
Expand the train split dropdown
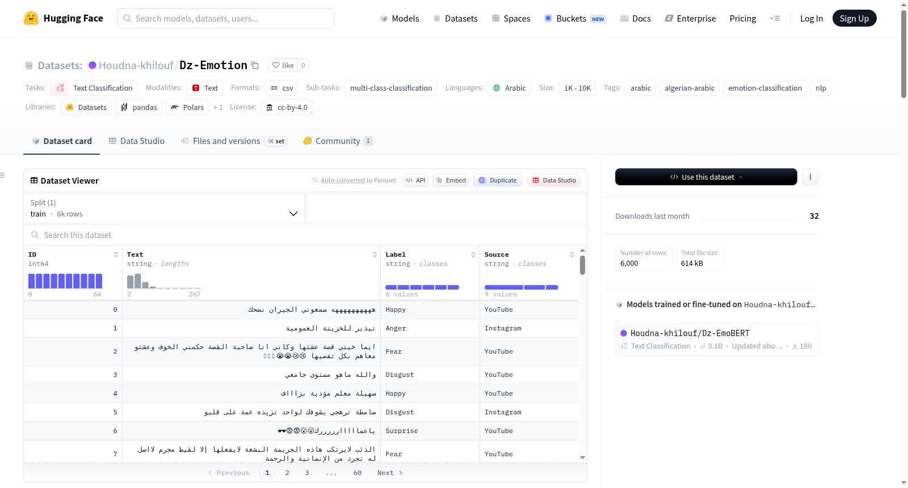[164, 209]
